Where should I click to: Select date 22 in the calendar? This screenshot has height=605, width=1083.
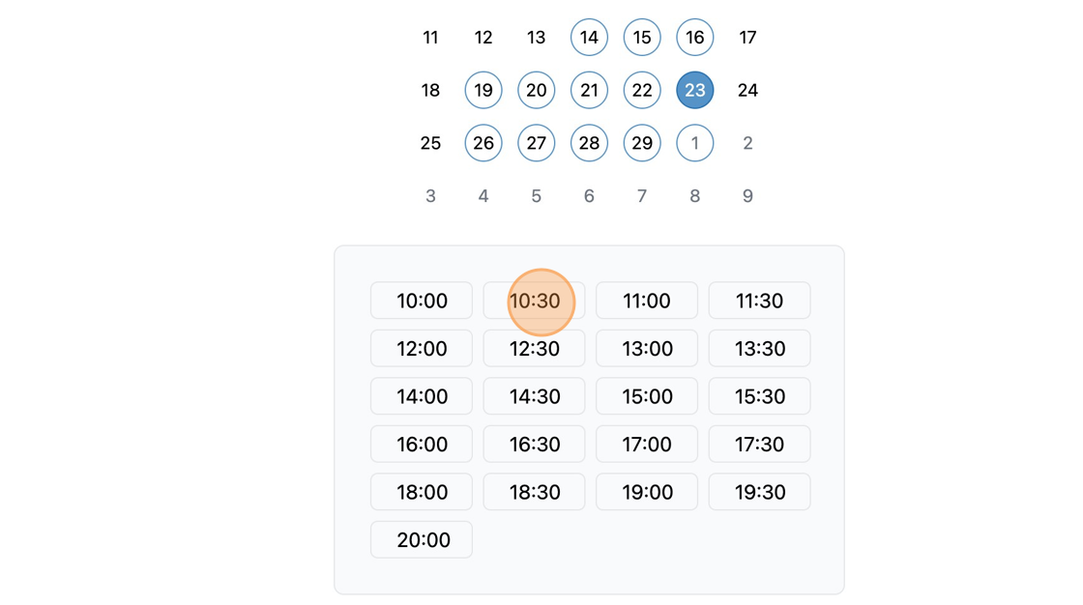click(x=642, y=90)
